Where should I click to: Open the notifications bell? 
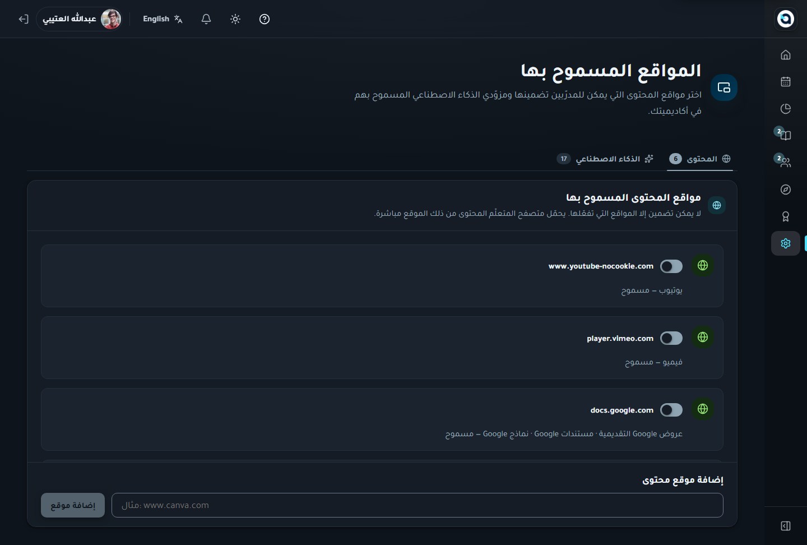206,19
